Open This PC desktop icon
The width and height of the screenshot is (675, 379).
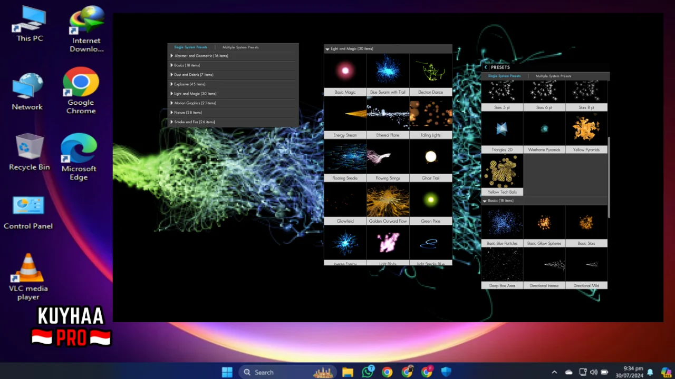[x=30, y=24]
